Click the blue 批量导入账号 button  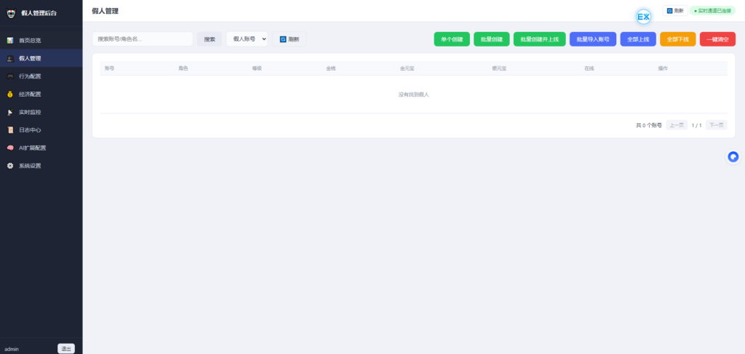[x=593, y=39]
